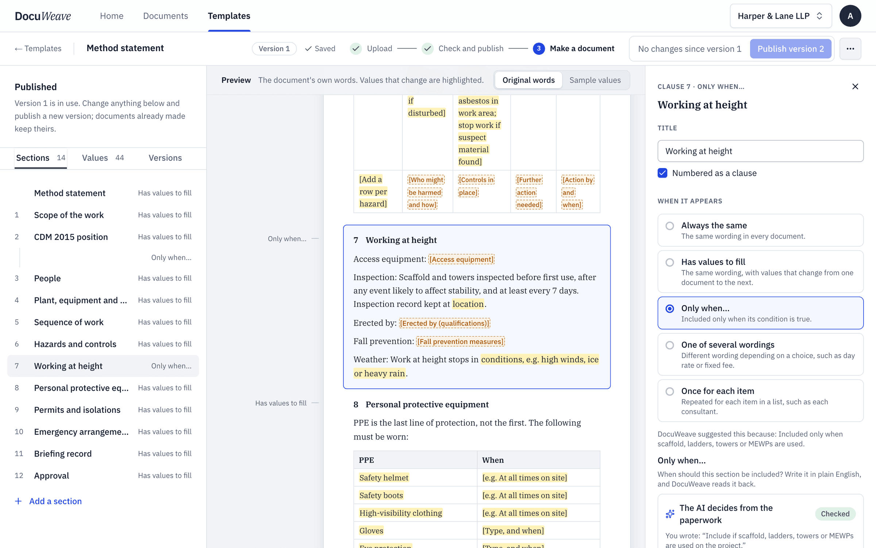Viewport: 876px width, 548px height.
Task: Go back to Templates list
Action: pos(38,49)
